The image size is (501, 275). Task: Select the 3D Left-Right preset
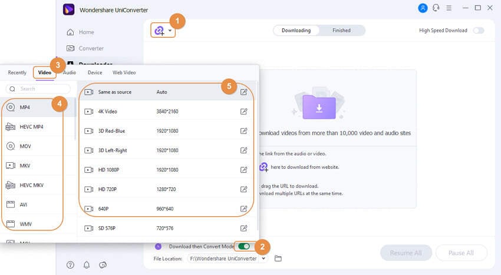point(166,150)
